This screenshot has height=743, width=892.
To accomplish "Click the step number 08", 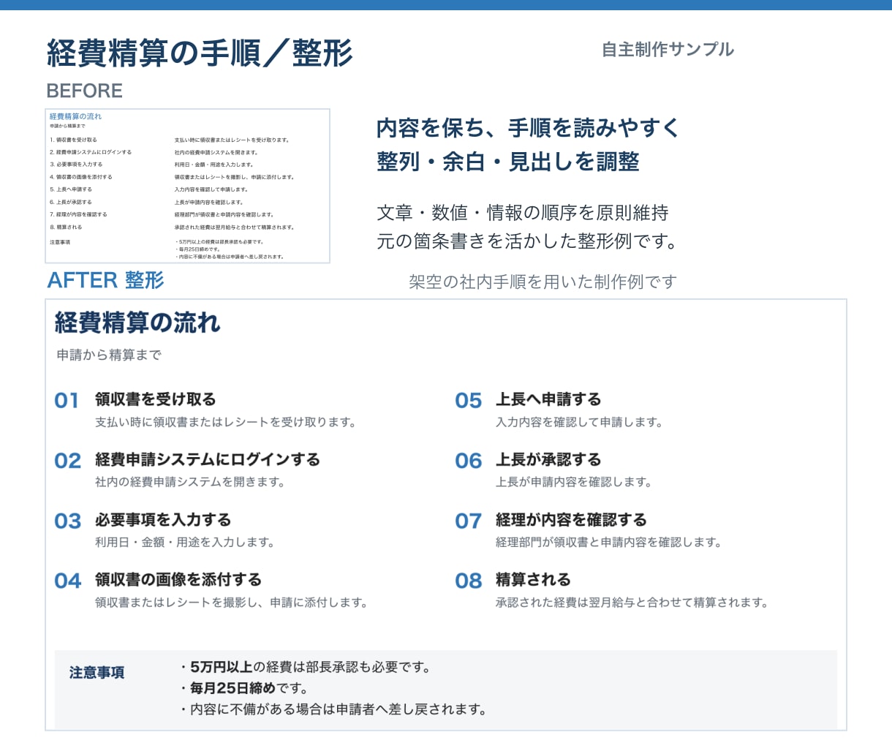I will point(468,581).
